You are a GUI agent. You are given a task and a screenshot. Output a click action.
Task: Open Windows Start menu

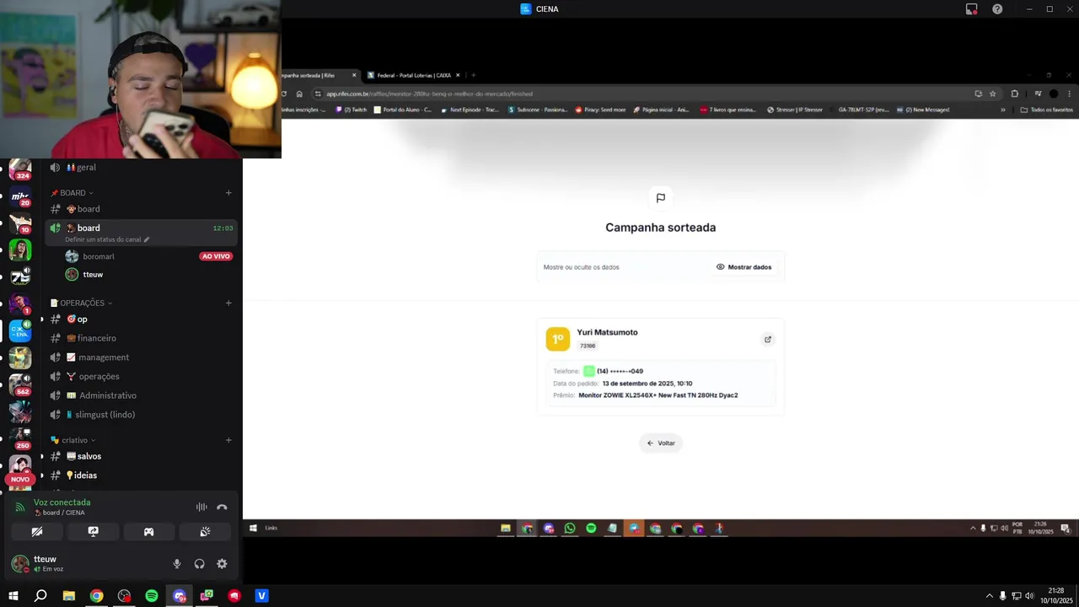(13, 596)
